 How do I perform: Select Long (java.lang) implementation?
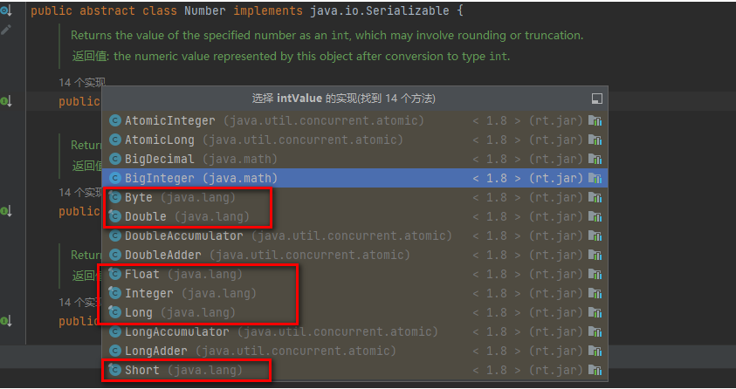tap(354, 312)
